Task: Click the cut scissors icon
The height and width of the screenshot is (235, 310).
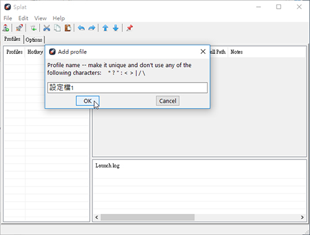Action: tap(46, 28)
